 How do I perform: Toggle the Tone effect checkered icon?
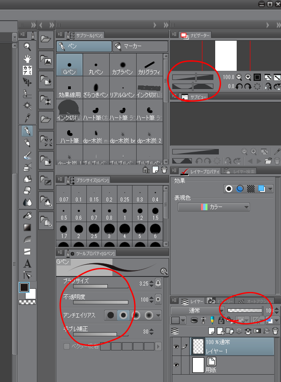[x=251, y=189]
